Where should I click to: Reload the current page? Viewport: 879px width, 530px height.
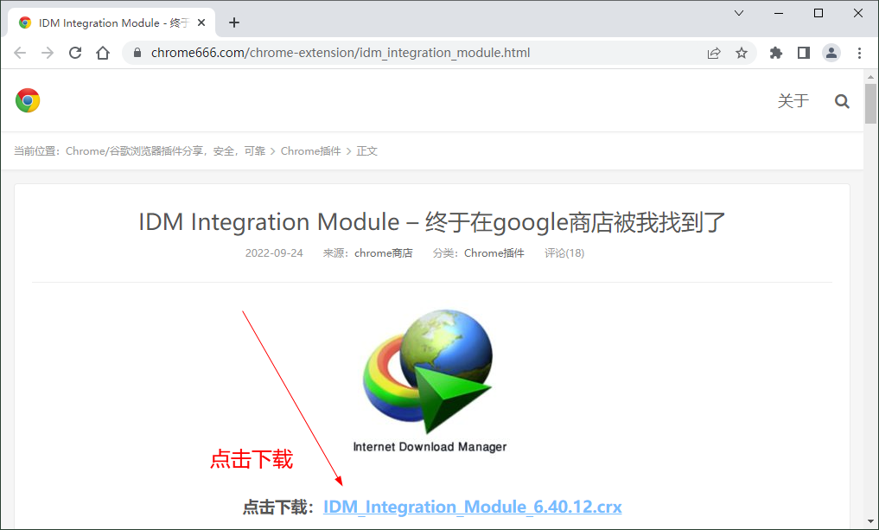pos(75,53)
